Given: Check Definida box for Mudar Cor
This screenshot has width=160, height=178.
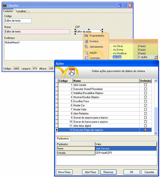Looking at the screenshot, I should (145, 105).
